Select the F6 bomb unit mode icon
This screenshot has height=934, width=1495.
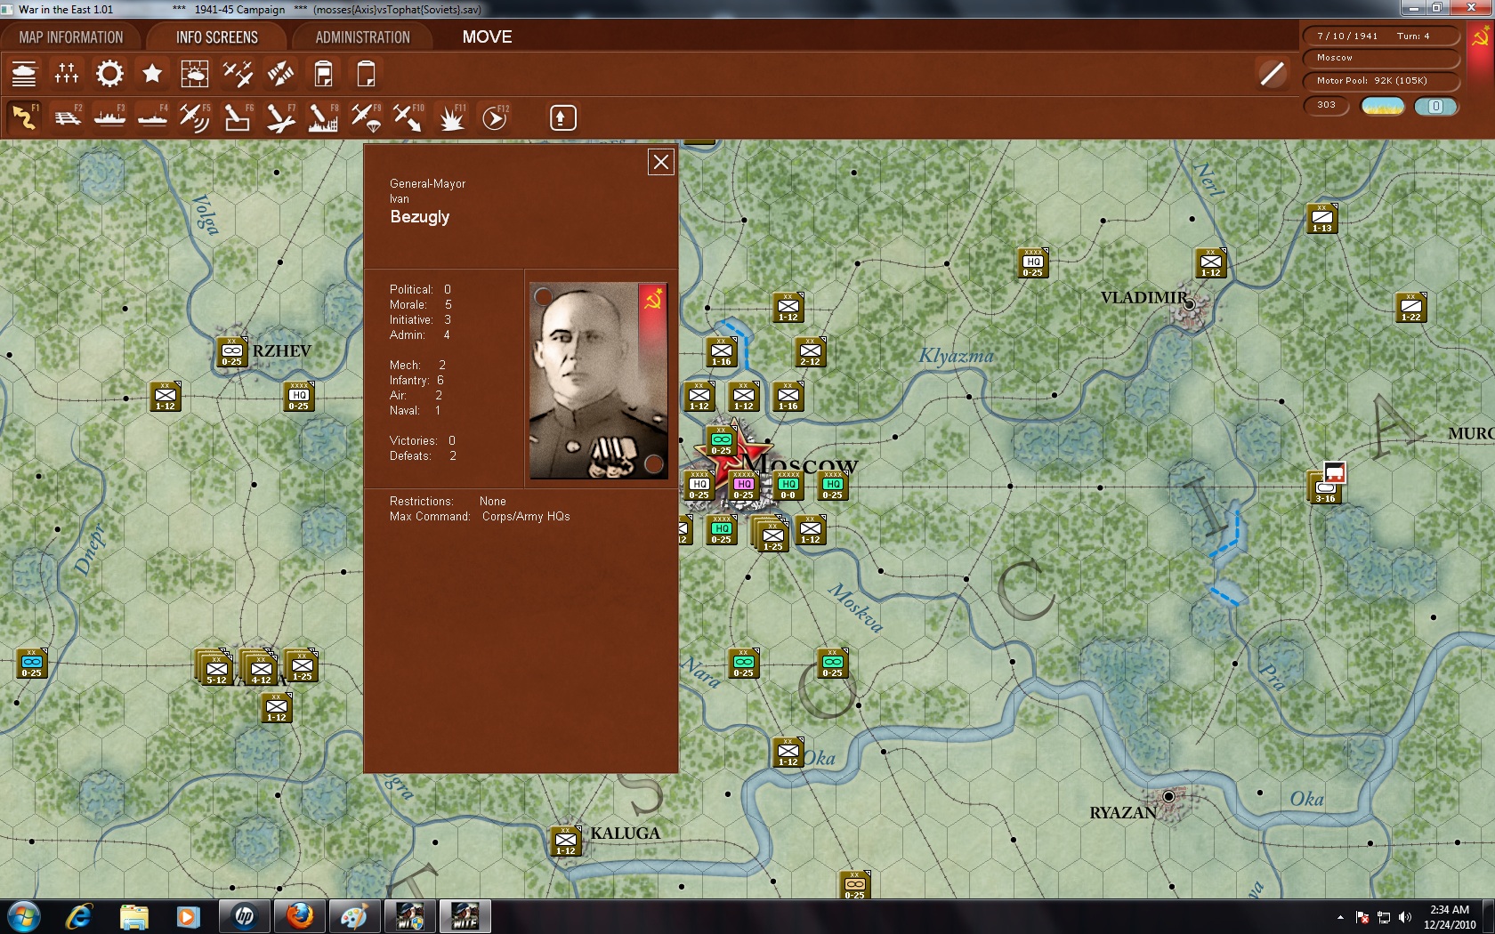(238, 117)
